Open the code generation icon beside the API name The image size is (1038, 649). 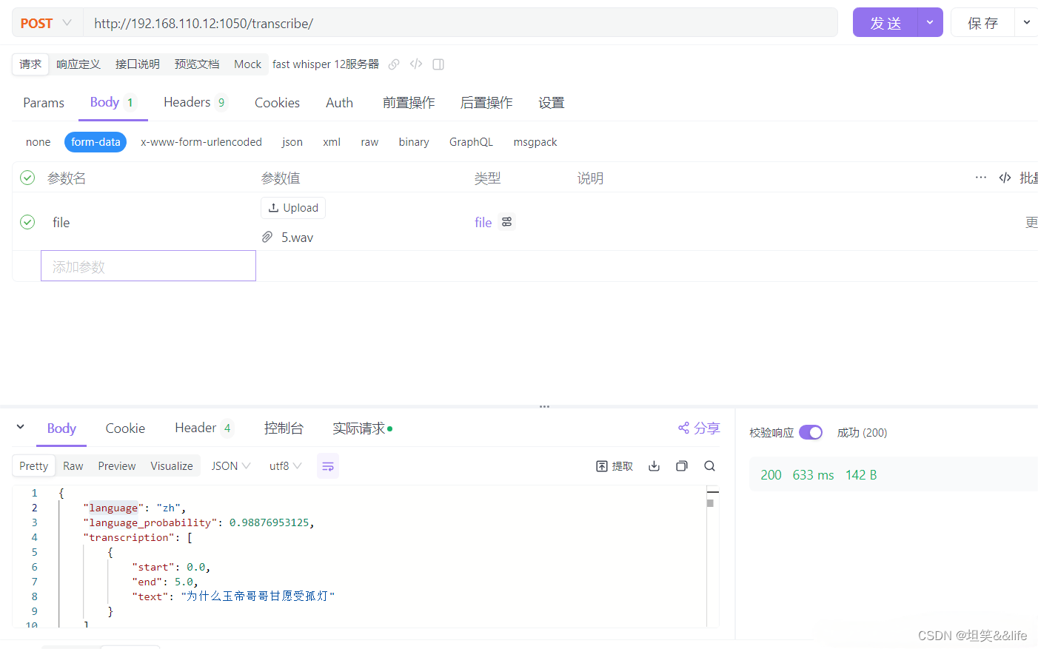click(x=416, y=64)
